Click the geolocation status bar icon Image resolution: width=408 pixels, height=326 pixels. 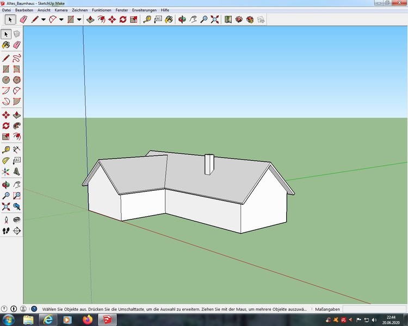pyautogui.click(x=4, y=309)
